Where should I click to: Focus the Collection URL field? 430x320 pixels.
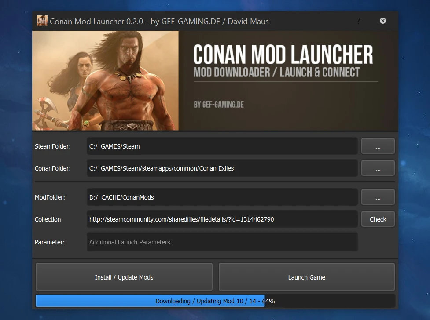[222, 219]
